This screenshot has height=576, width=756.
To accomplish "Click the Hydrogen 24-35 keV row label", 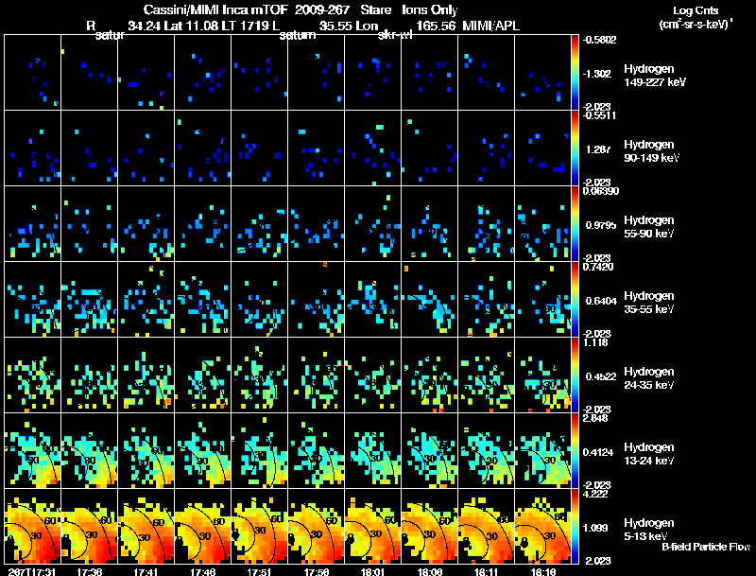I will click(x=649, y=378).
